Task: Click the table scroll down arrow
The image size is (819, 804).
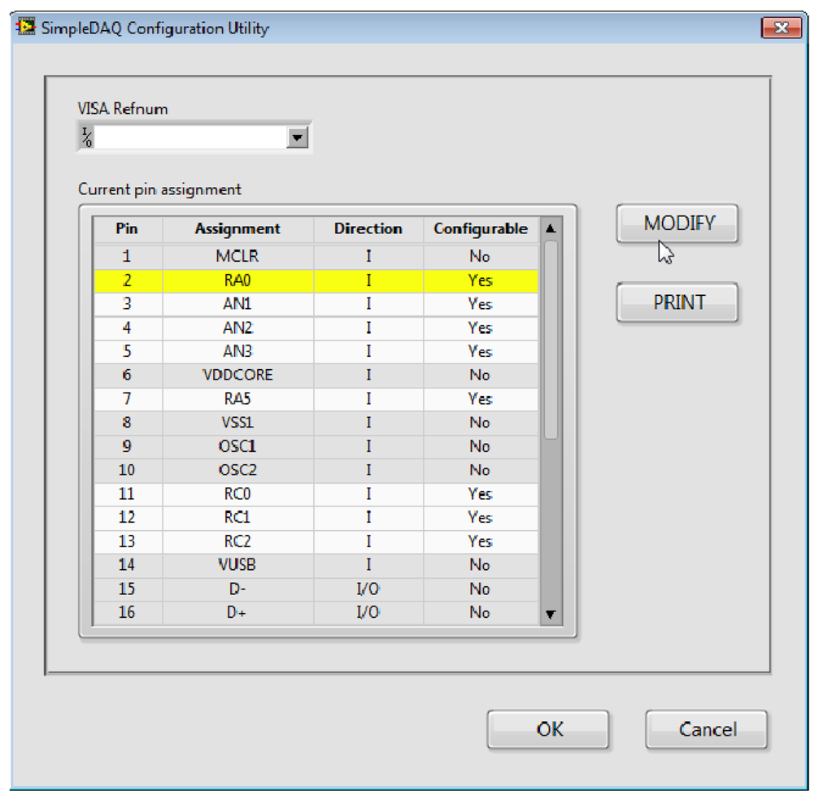Action: tap(551, 615)
